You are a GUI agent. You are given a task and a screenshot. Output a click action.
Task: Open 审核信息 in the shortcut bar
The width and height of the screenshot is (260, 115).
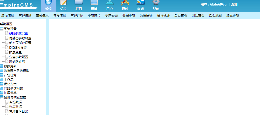[x=42, y=16]
